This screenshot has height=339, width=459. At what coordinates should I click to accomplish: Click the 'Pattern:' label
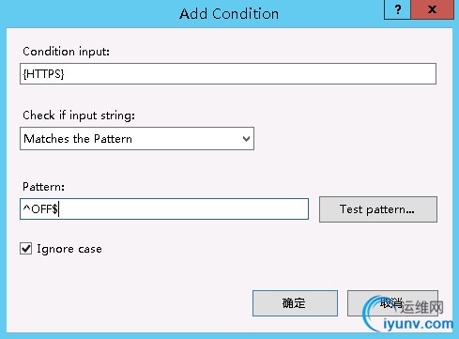click(43, 187)
